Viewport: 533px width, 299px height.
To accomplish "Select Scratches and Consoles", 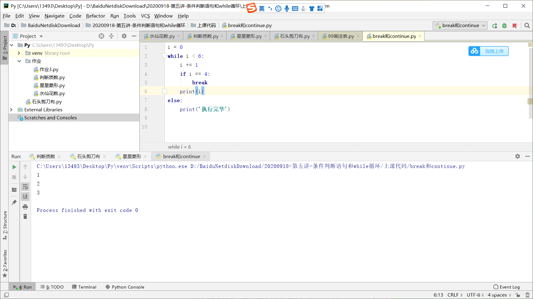I will (x=50, y=118).
